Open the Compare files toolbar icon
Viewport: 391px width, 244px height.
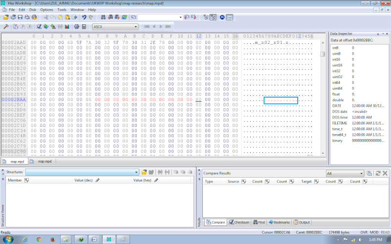(x=16, y=27)
